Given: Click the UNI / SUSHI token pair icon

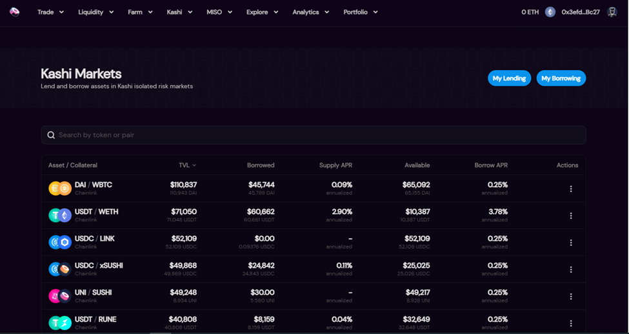Looking at the screenshot, I should (60, 296).
